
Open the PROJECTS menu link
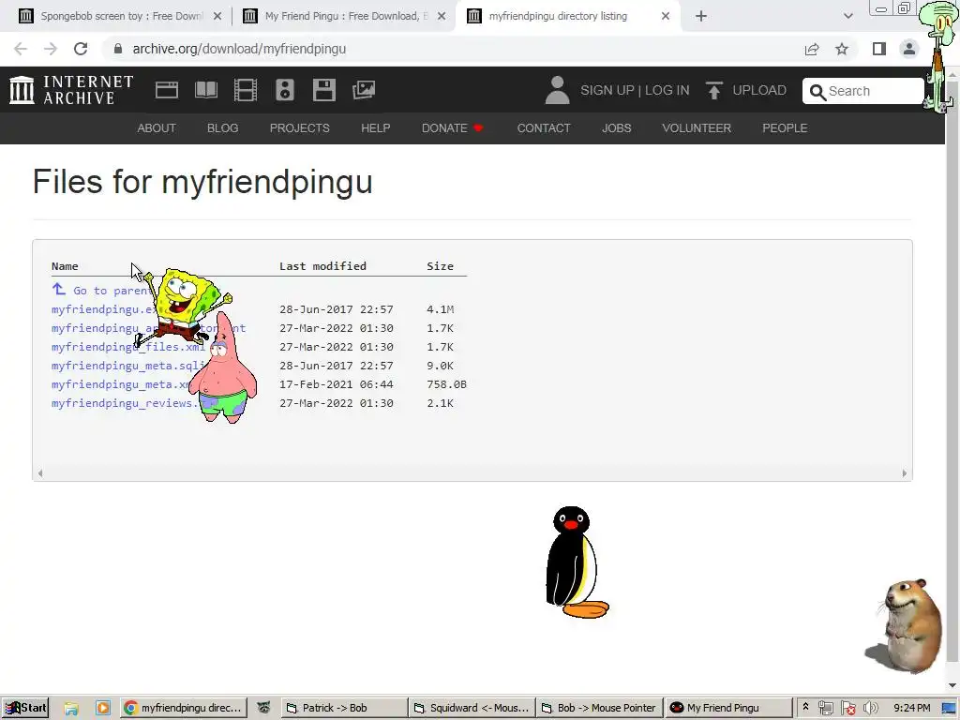(300, 127)
